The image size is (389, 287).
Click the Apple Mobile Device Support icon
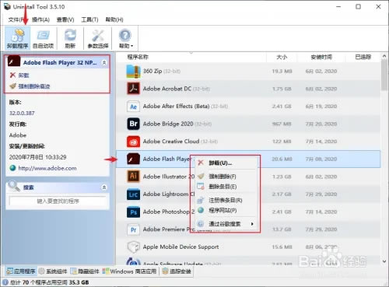click(x=133, y=247)
